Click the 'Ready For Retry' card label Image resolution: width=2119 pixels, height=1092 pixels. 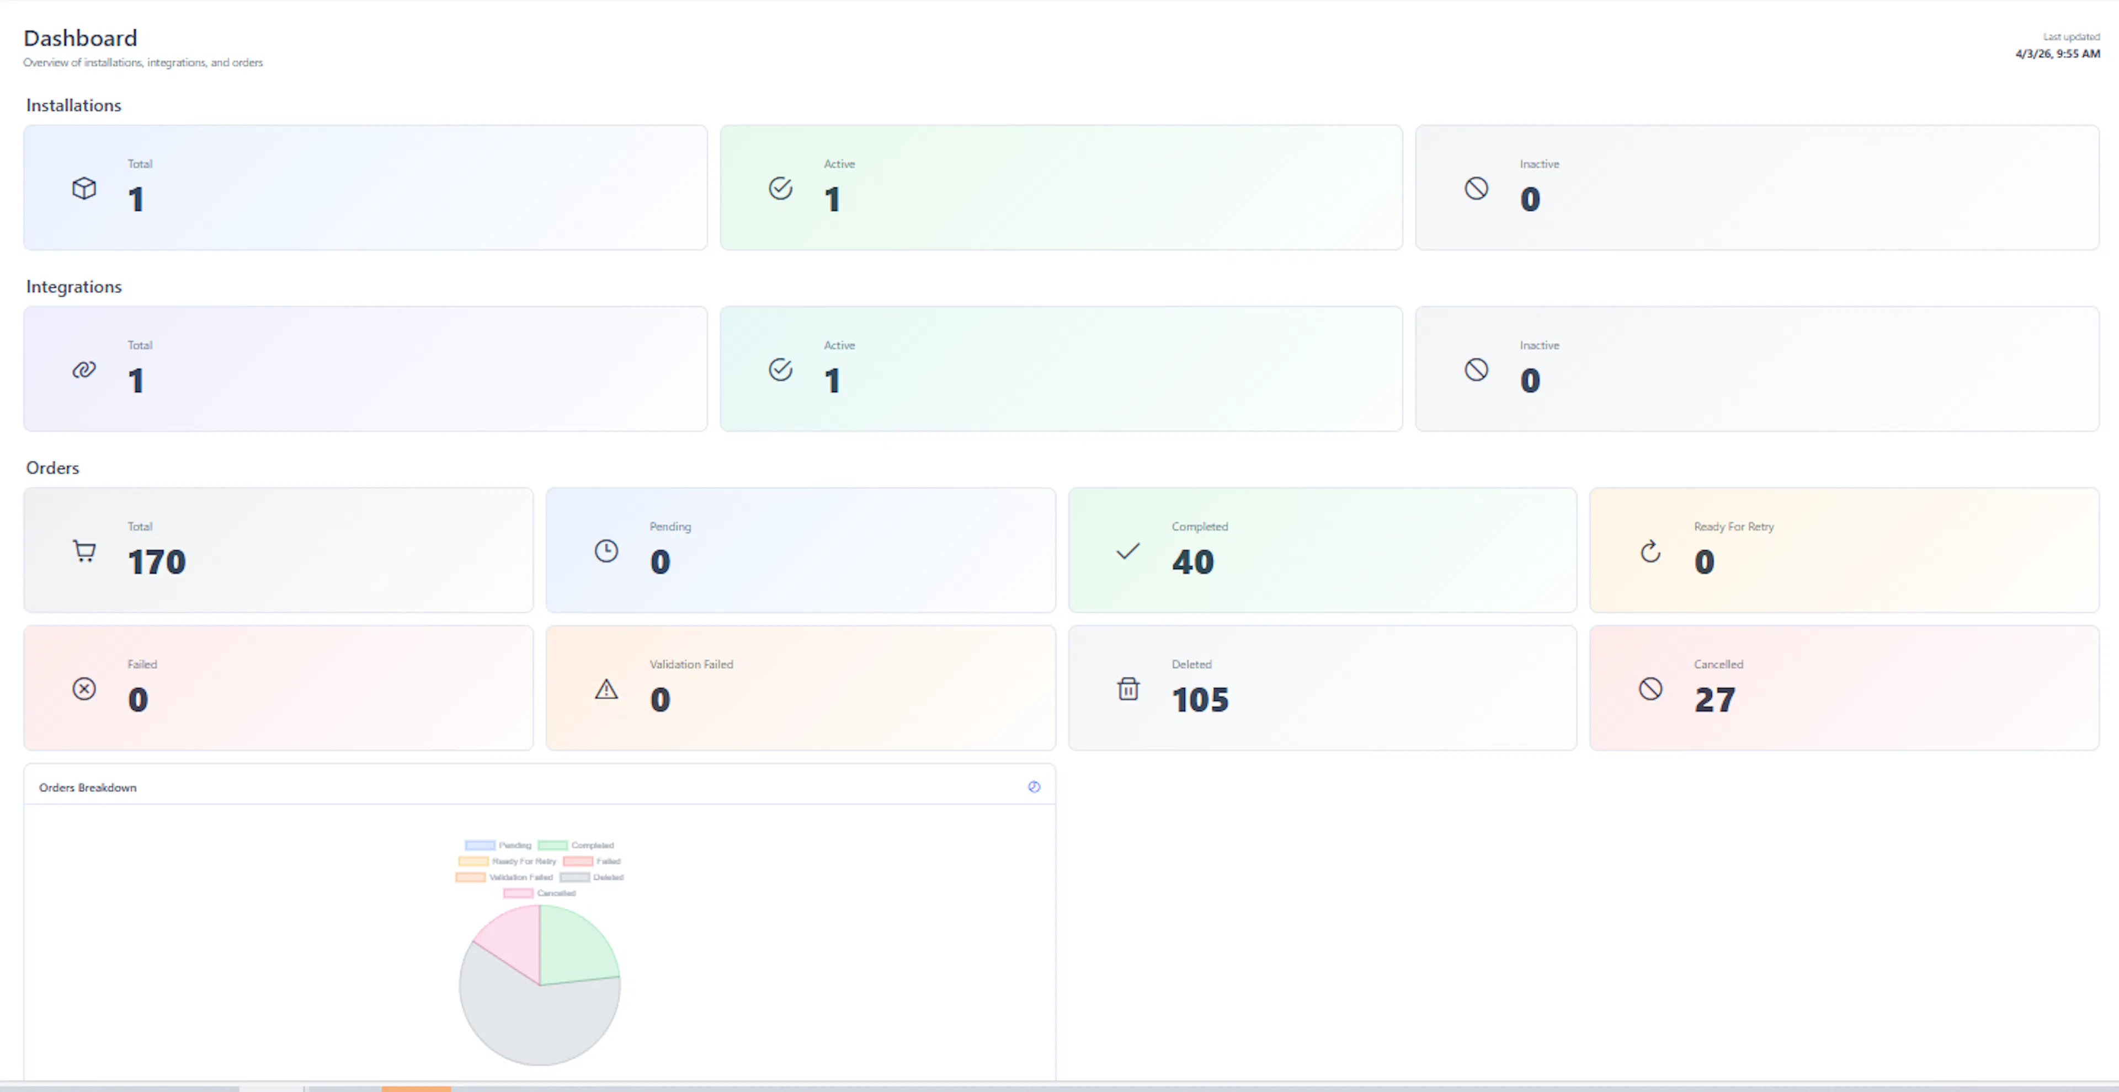click(1734, 527)
